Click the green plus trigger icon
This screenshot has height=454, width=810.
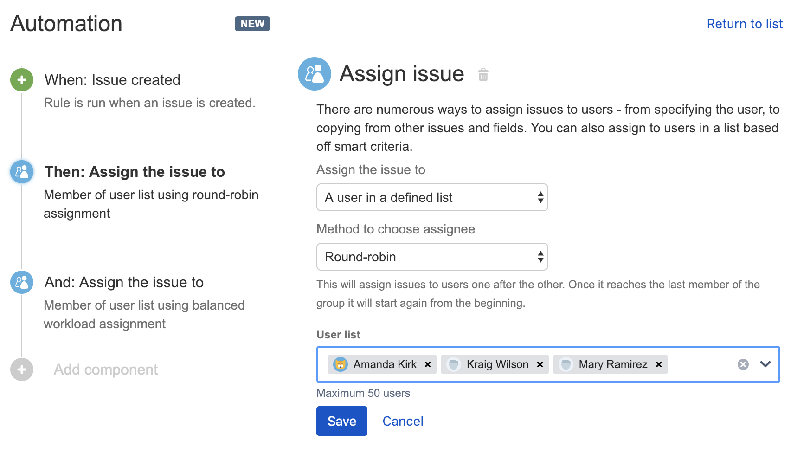[x=22, y=80]
